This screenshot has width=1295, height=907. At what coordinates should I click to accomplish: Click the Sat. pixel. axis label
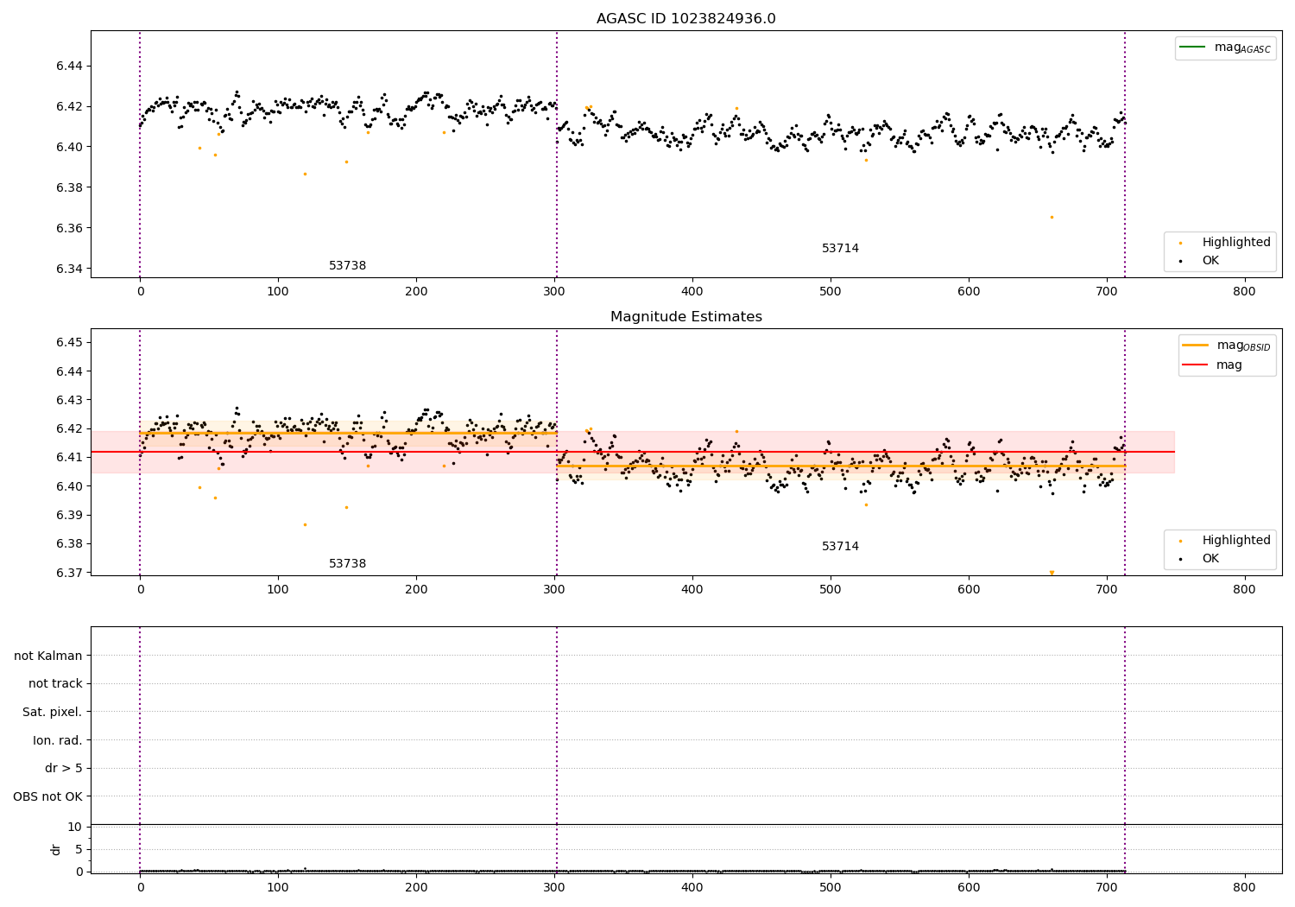pyautogui.click(x=52, y=712)
